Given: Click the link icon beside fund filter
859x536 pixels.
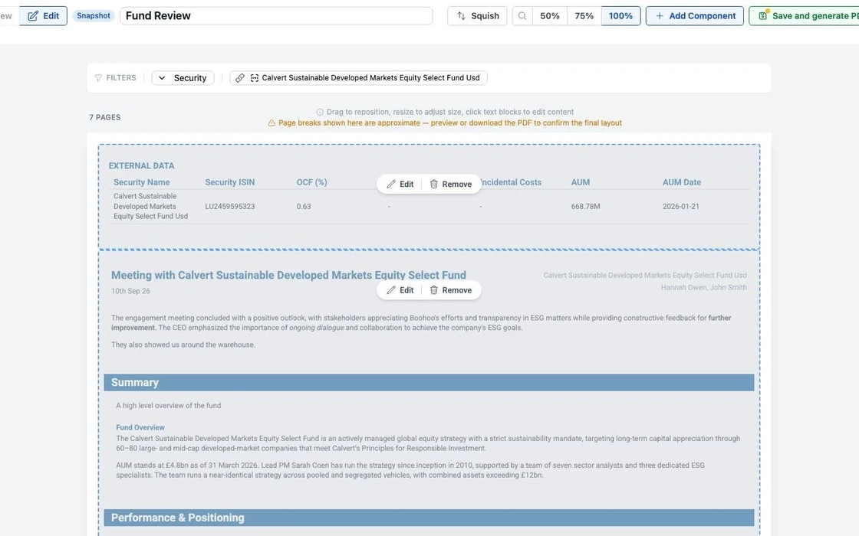Looking at the screenshot, I should tap(240, 77).
